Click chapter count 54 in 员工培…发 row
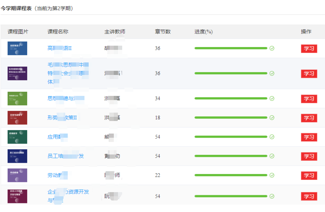 point(157,156)
